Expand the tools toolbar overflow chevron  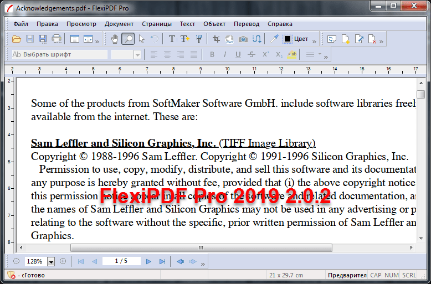(x=314, y=42)
